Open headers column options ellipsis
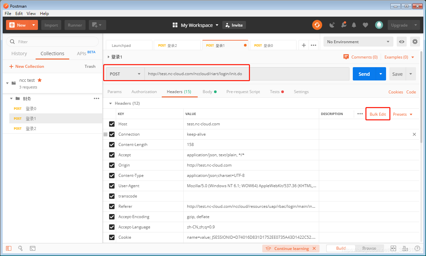This screenshot has width=426, height=256. coord(360,114)
